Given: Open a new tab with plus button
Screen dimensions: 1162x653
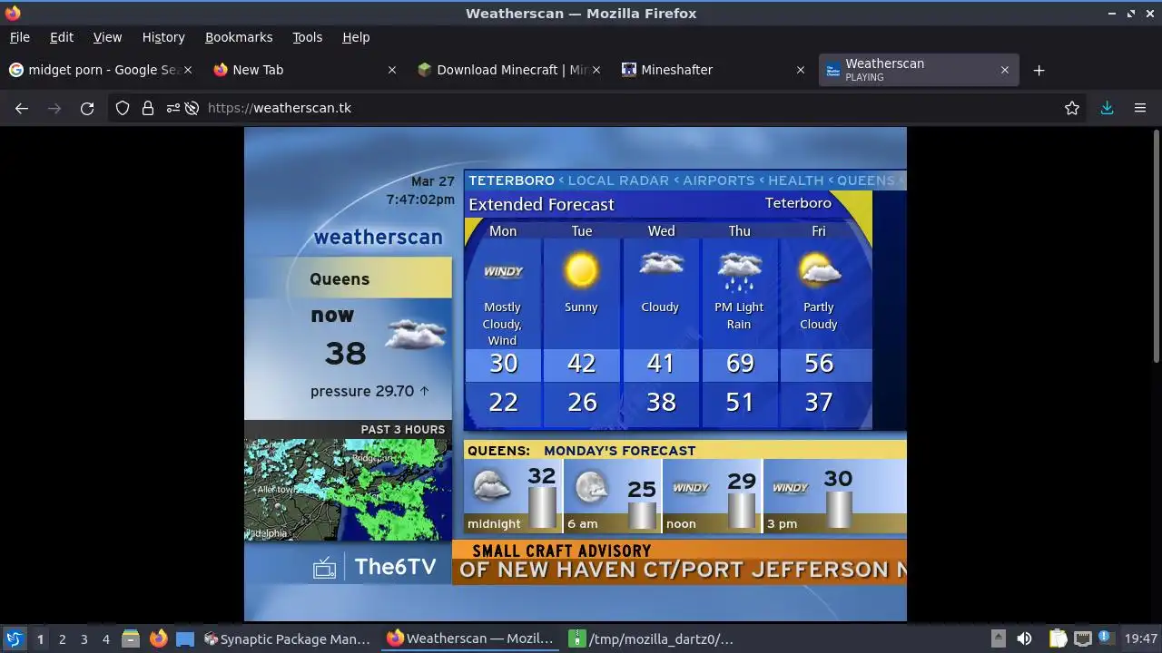Looking at the screenshot, I should click(x=1039, y=70).
